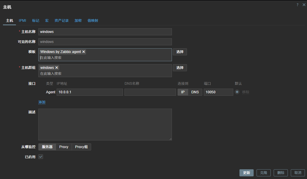
Task: Click the 更新 button
Action: (246, 173)
